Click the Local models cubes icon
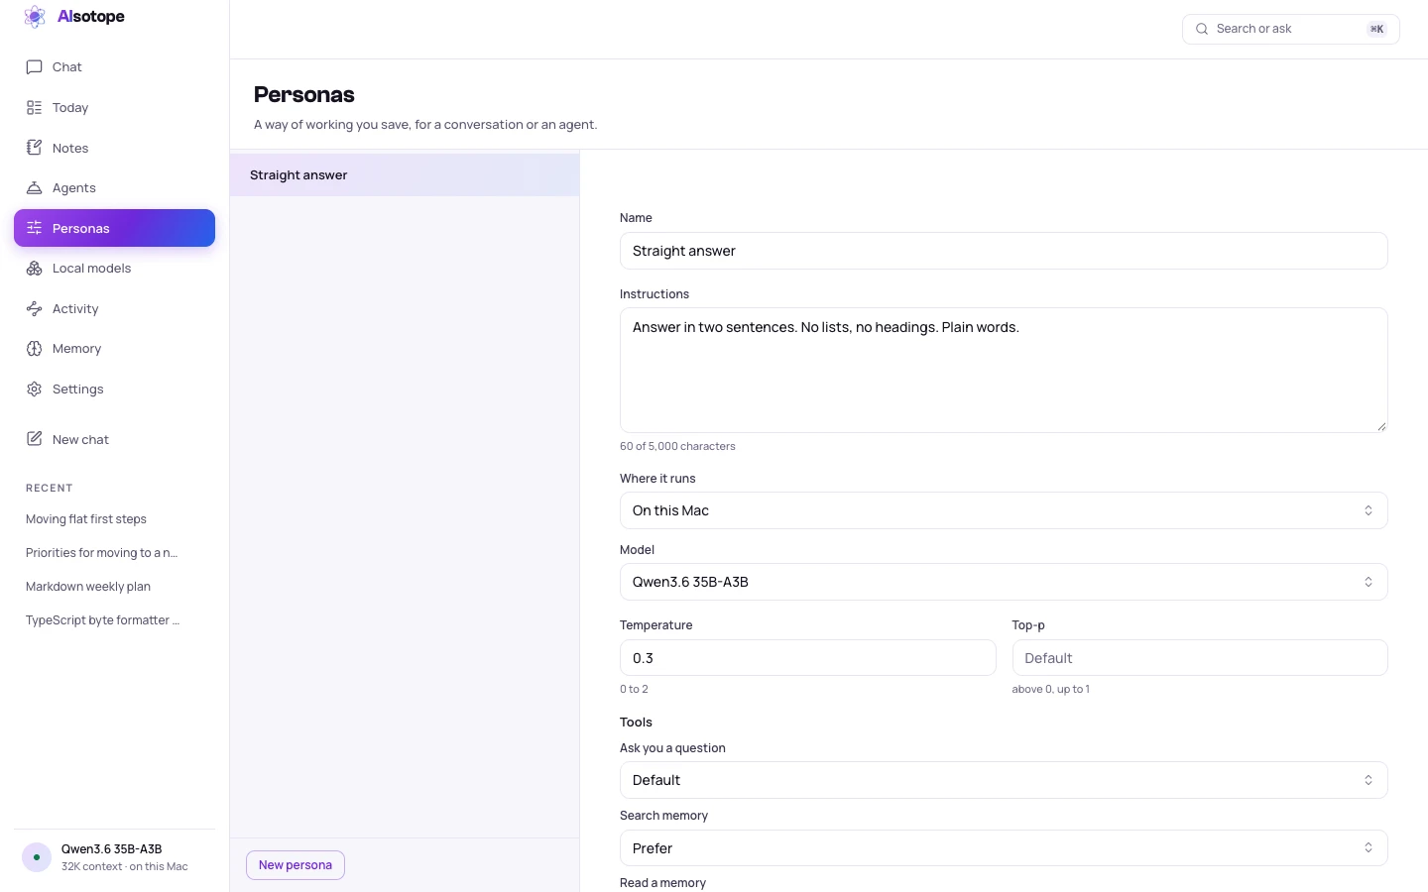This screenshot has height=892, width=1428. click(x=34, y=269)
